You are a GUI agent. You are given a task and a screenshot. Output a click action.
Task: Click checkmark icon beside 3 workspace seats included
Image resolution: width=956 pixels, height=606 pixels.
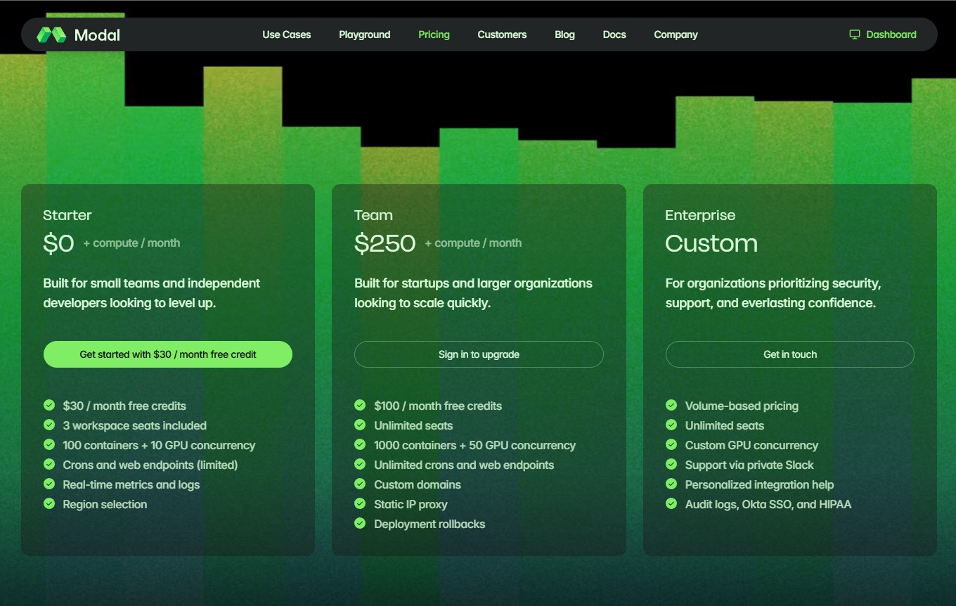click(49, 425)
